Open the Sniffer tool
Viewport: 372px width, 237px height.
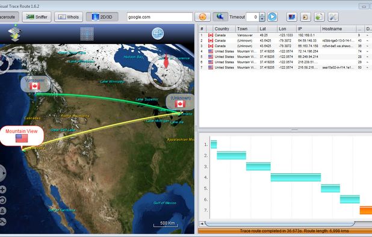[x=37, y=17]
